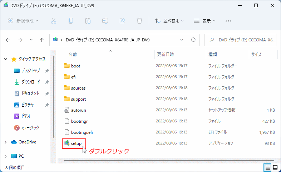281x172 pixels.
Task: Open ダウンロード in the sidebar
Action: coord(31,82)
